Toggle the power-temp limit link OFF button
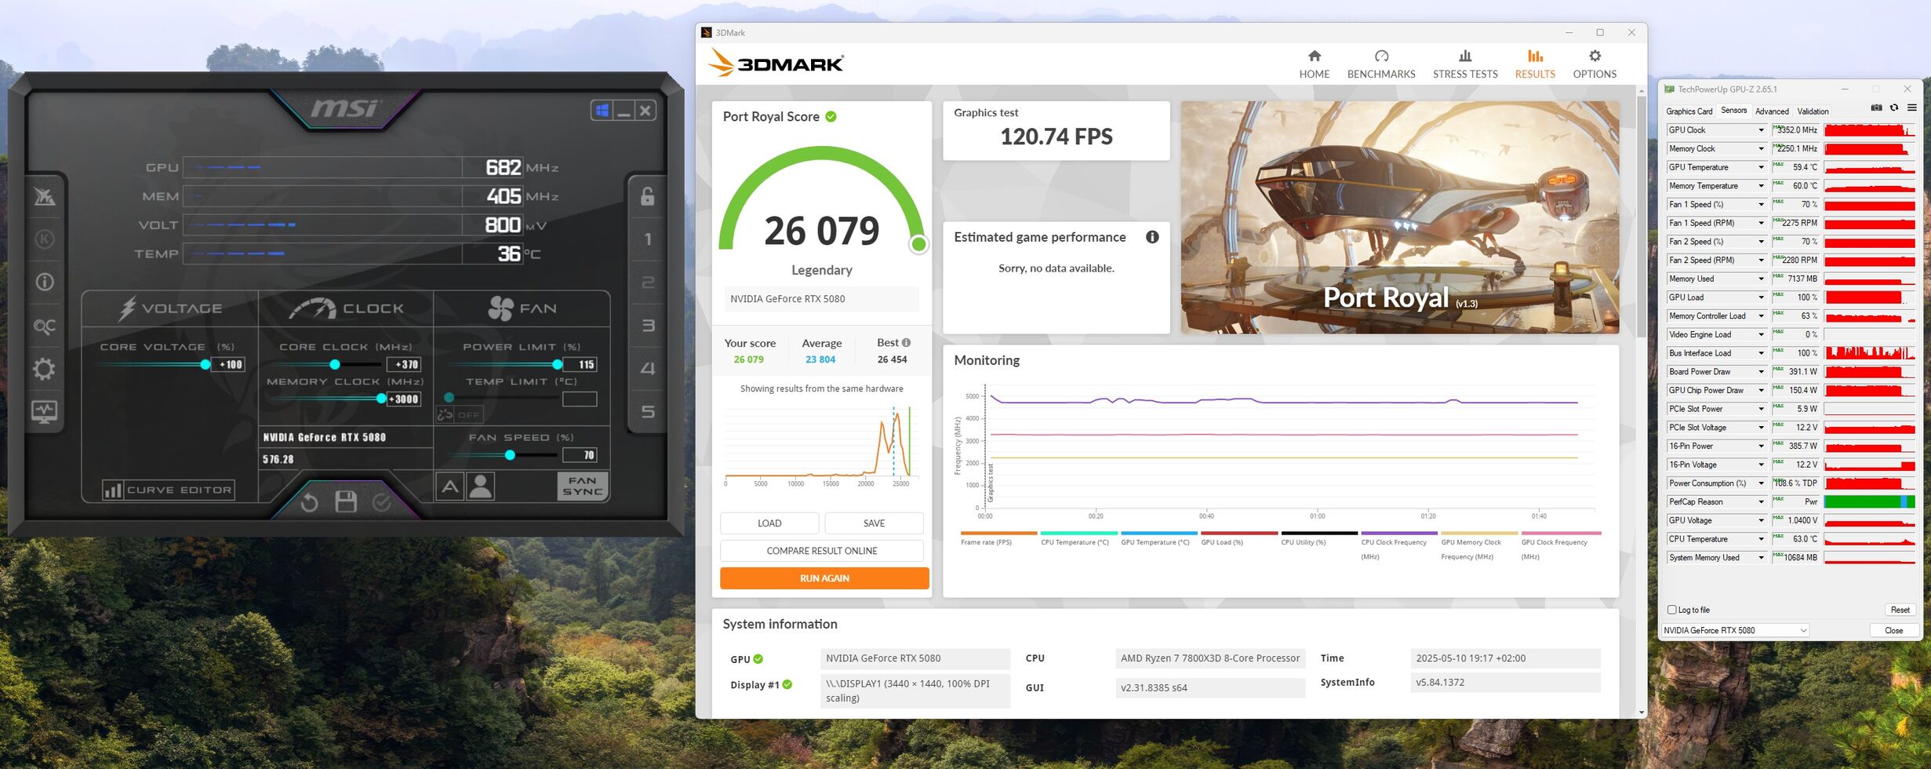1931x769 pixels. pos(460,414)
